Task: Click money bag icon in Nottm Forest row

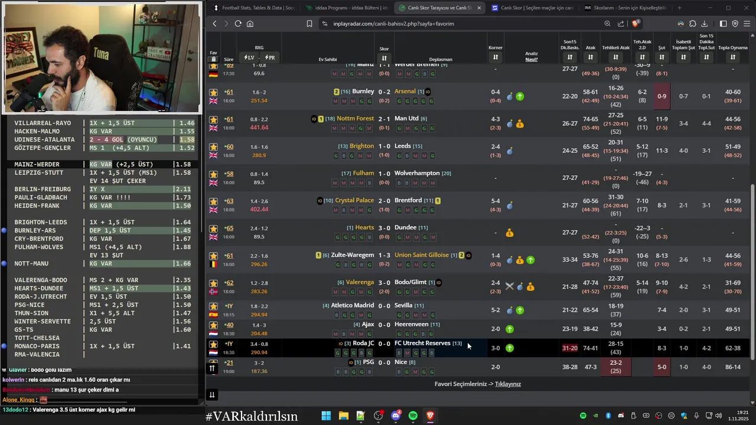Action: click(520, 124)
